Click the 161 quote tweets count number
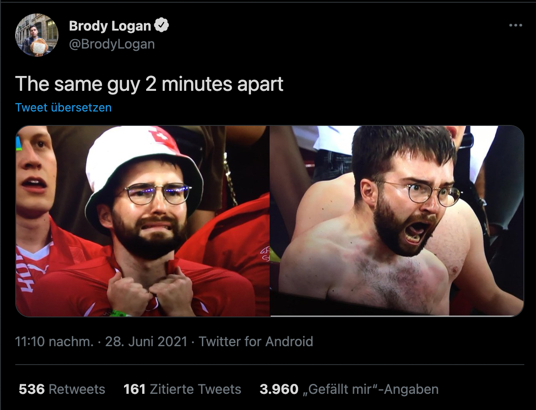 (134, 389)
